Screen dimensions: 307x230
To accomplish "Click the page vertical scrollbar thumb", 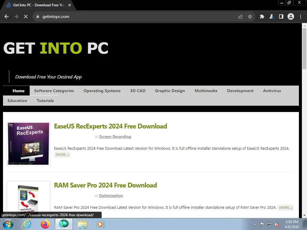I will click(x=304, y=49).
